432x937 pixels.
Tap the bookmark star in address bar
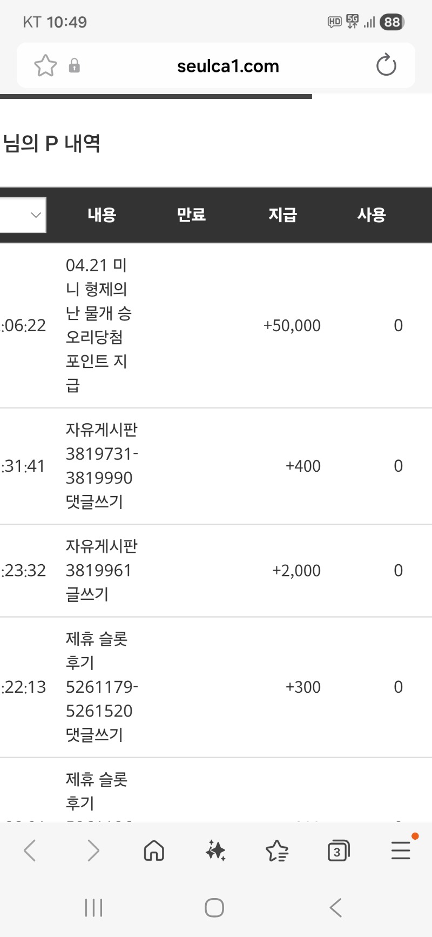tap(45, 66)
